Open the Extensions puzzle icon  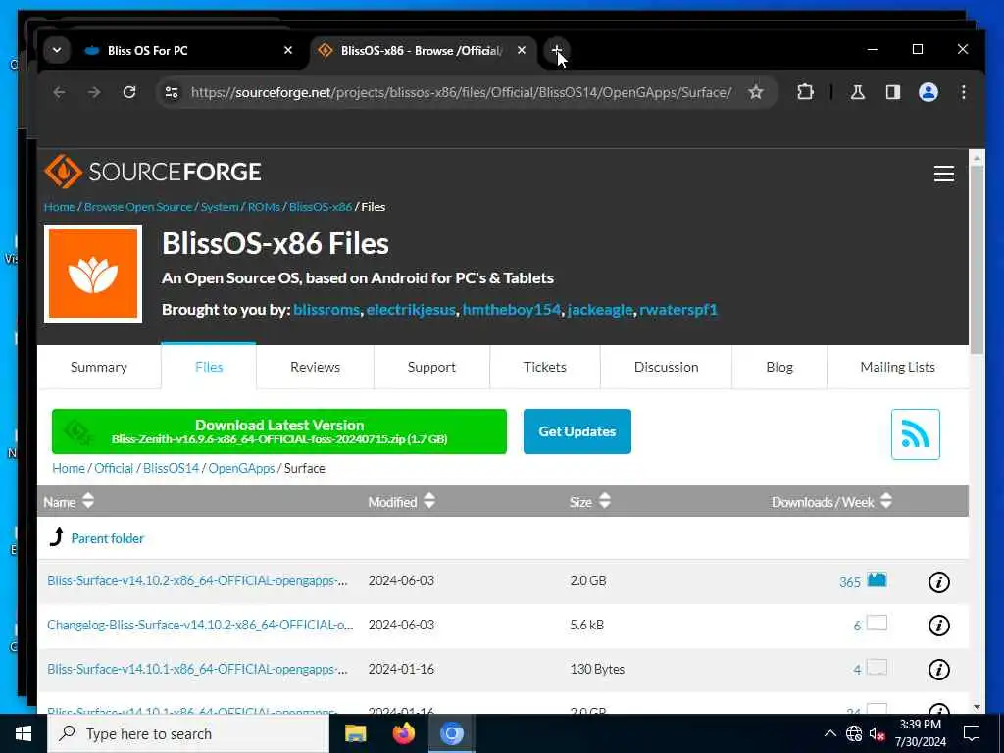click(x=805, y=92)
